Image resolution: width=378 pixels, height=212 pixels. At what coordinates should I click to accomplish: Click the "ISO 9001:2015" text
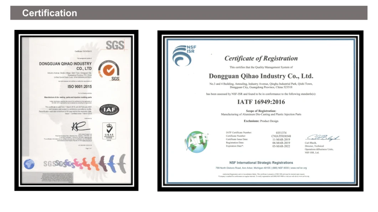point(80,86)
